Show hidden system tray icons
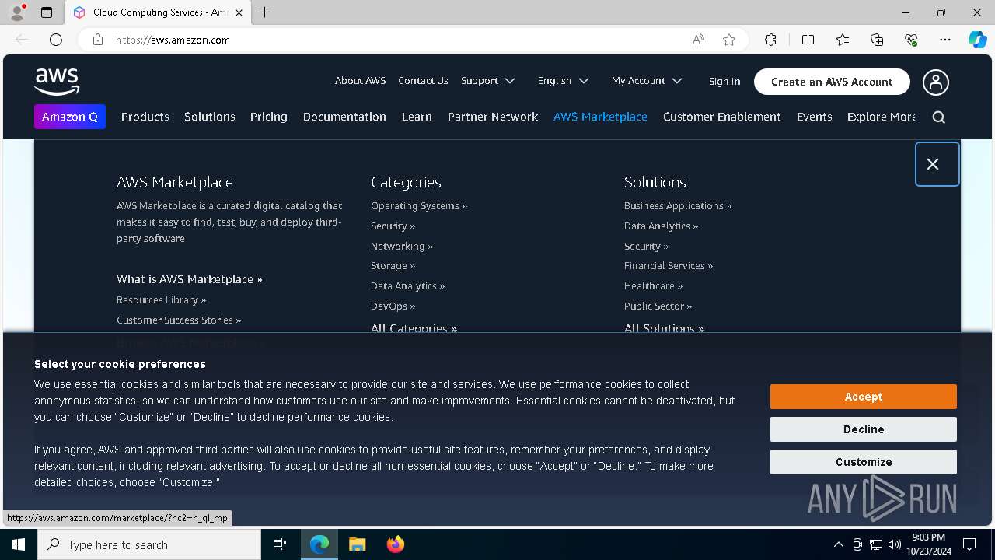Viewport: 995px width, 560px height. coord(838,544)
